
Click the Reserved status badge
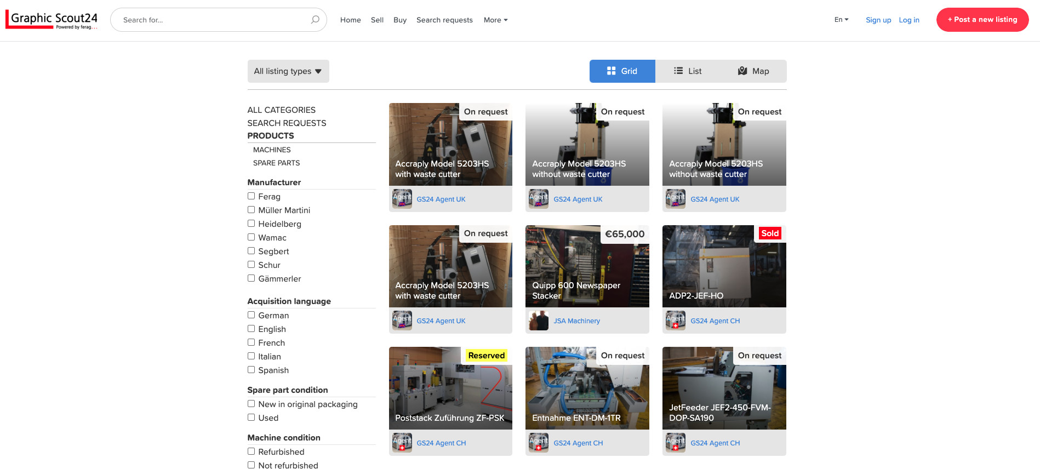click(x=487, y=356)
